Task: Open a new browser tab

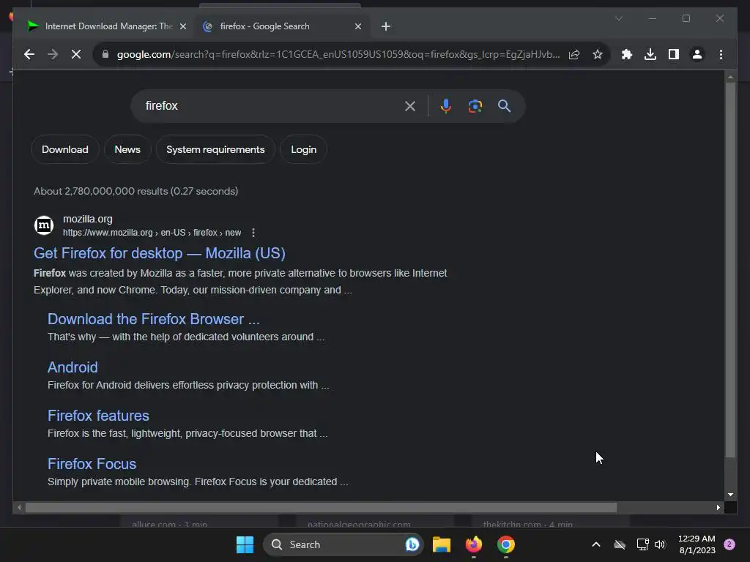Action: [x=386, y=27]
